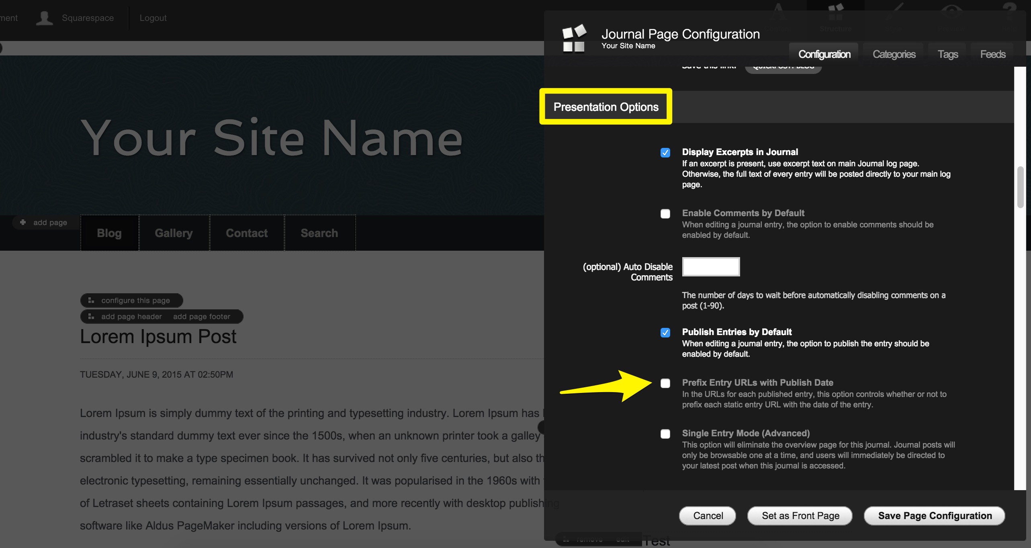
Task: Go to the Feeds tab
Action: (x=992, y=54)
